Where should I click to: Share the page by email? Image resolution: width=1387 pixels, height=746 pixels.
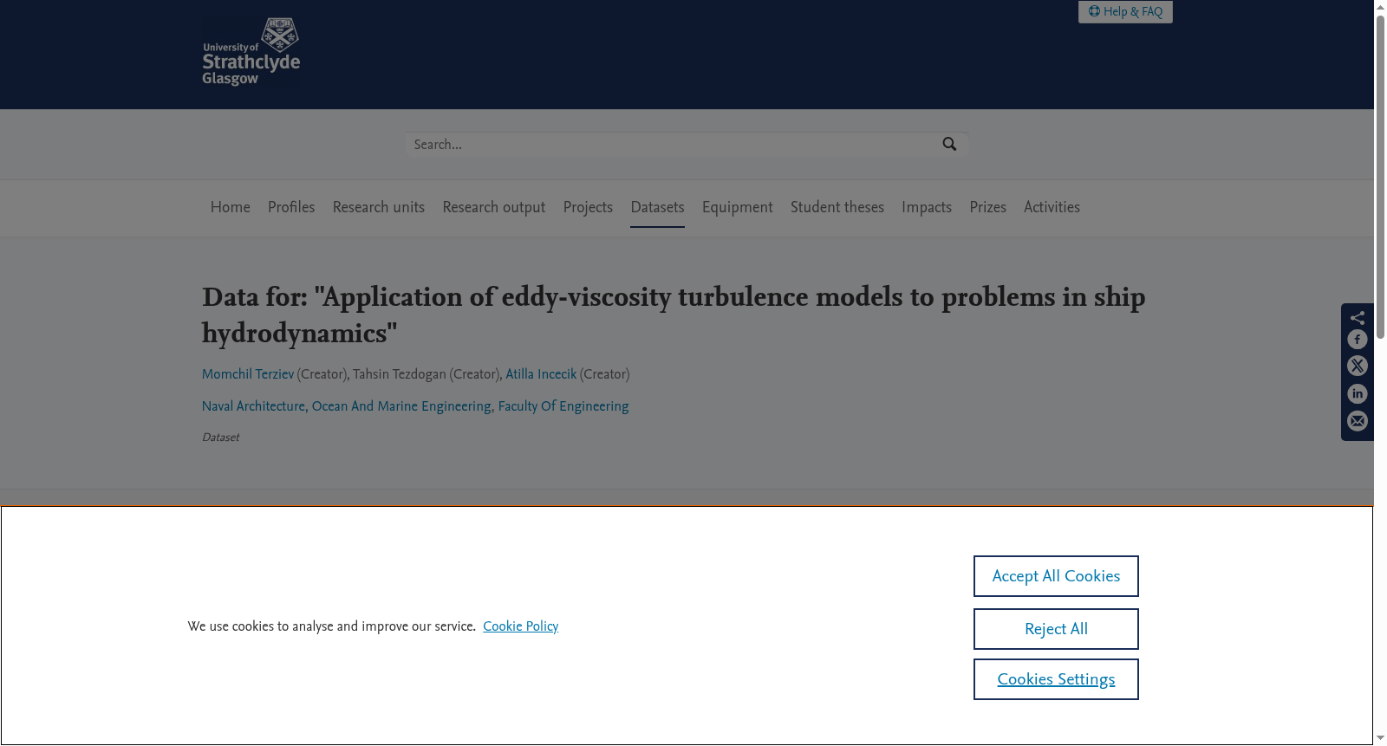click(1358, 421)
